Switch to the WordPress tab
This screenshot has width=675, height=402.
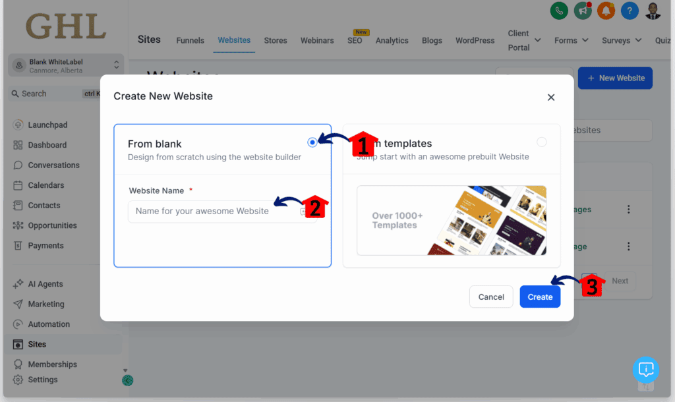pos(475,40)
